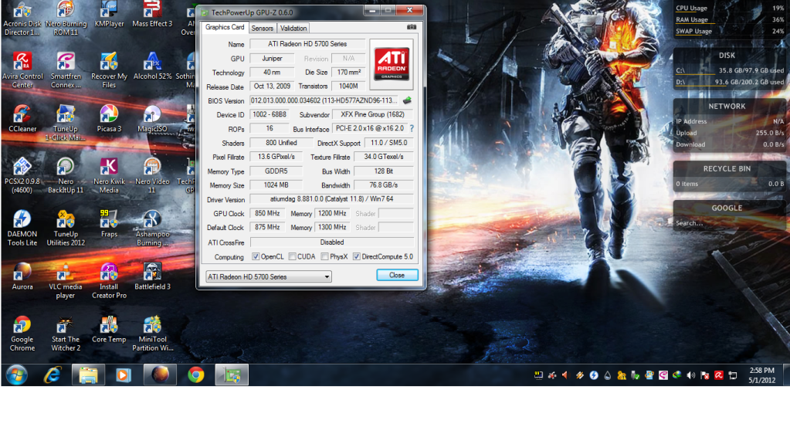
Task: Open Nero Kwik Media icon
Action: [x=109, y=176]
